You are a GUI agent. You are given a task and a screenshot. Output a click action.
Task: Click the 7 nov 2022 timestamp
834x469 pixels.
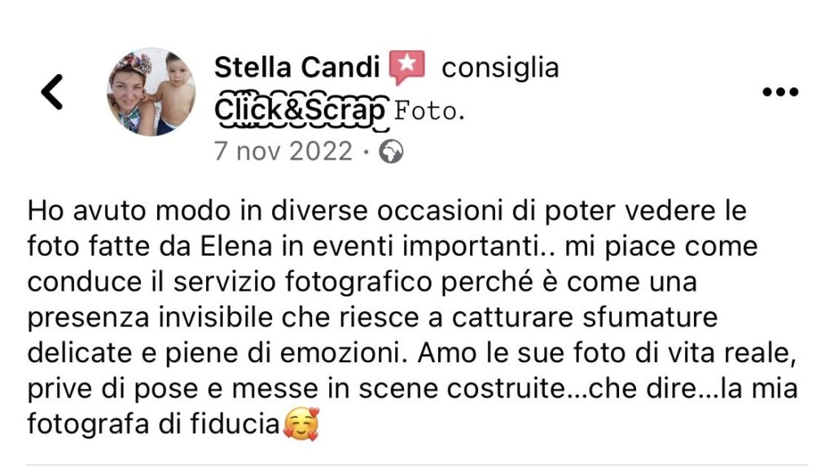point(283,151)
